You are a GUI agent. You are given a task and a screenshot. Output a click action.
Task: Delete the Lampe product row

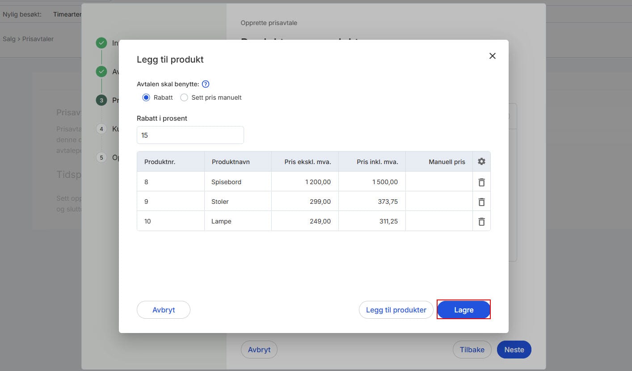(x=481, y=221)
